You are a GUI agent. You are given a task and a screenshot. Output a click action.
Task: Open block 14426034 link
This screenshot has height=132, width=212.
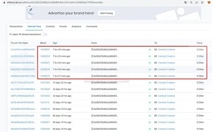click(45, 56)
